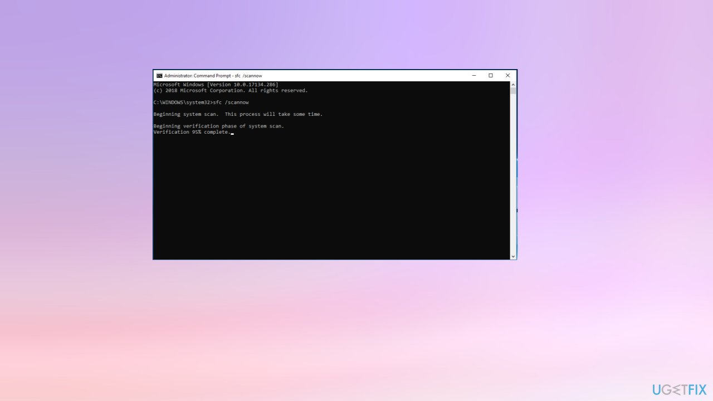Click the 'Beginning verification phase' message

click(218, 126)
